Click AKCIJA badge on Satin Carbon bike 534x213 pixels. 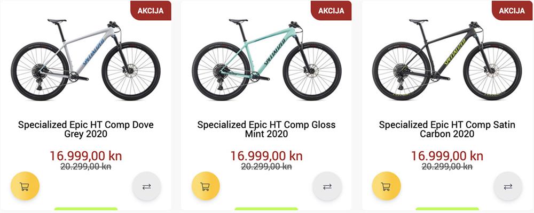click(512, 11)
